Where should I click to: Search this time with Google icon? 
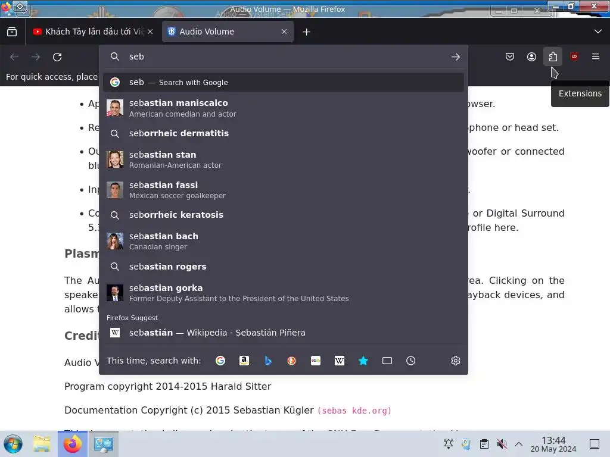[x=220, y=361]
